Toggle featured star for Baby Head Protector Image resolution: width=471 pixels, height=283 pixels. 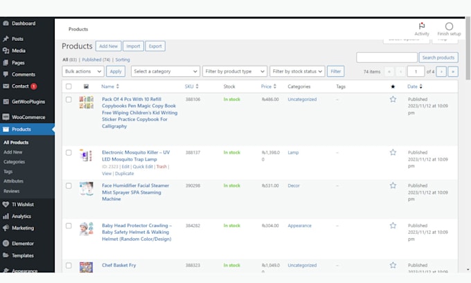pos(393,226)
